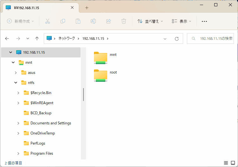Screen dimensions: 238x167
Task: Switch to large icons view in status bar
Action: pyautogui.click(x=233, y=163)
